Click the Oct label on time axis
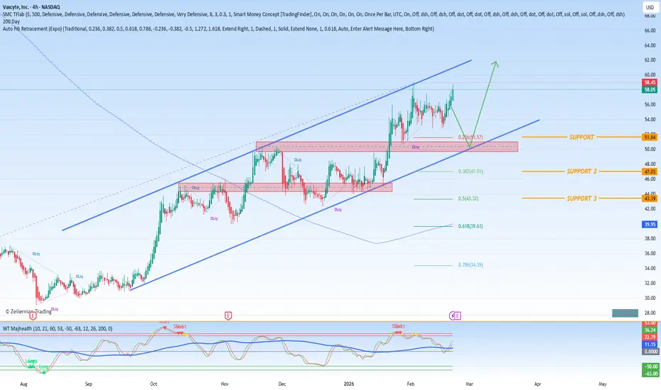Screen dimensions: 661x390 pos(153,384)
